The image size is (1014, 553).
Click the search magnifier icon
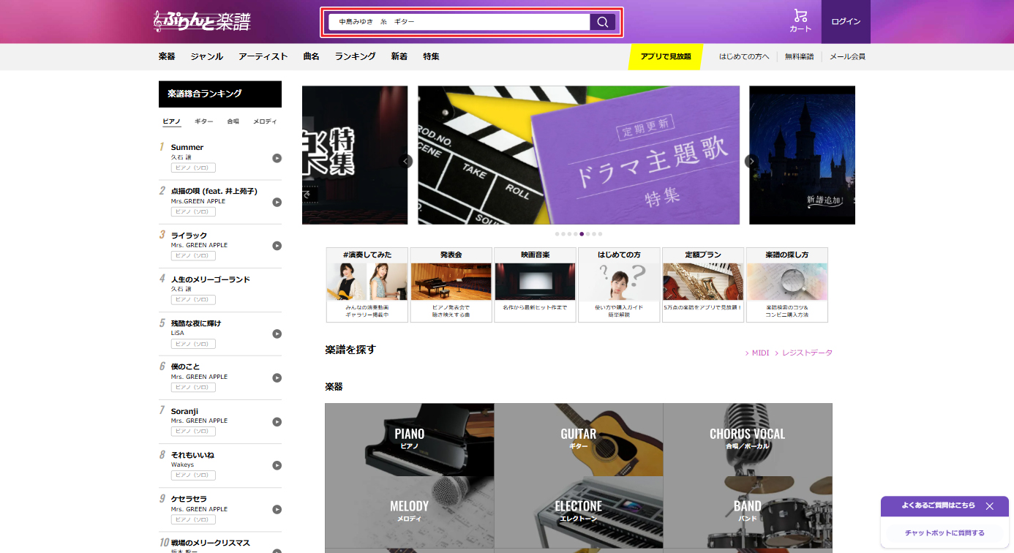click(x=601, y=21)
